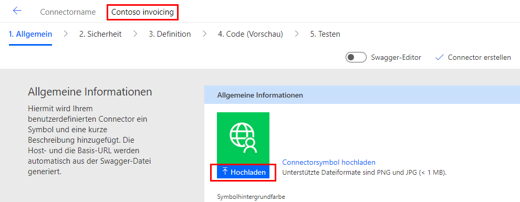The width and height of the screenshot is (520, 202).
Task: Go back using the left arrow icon
Action: point(17,10)
